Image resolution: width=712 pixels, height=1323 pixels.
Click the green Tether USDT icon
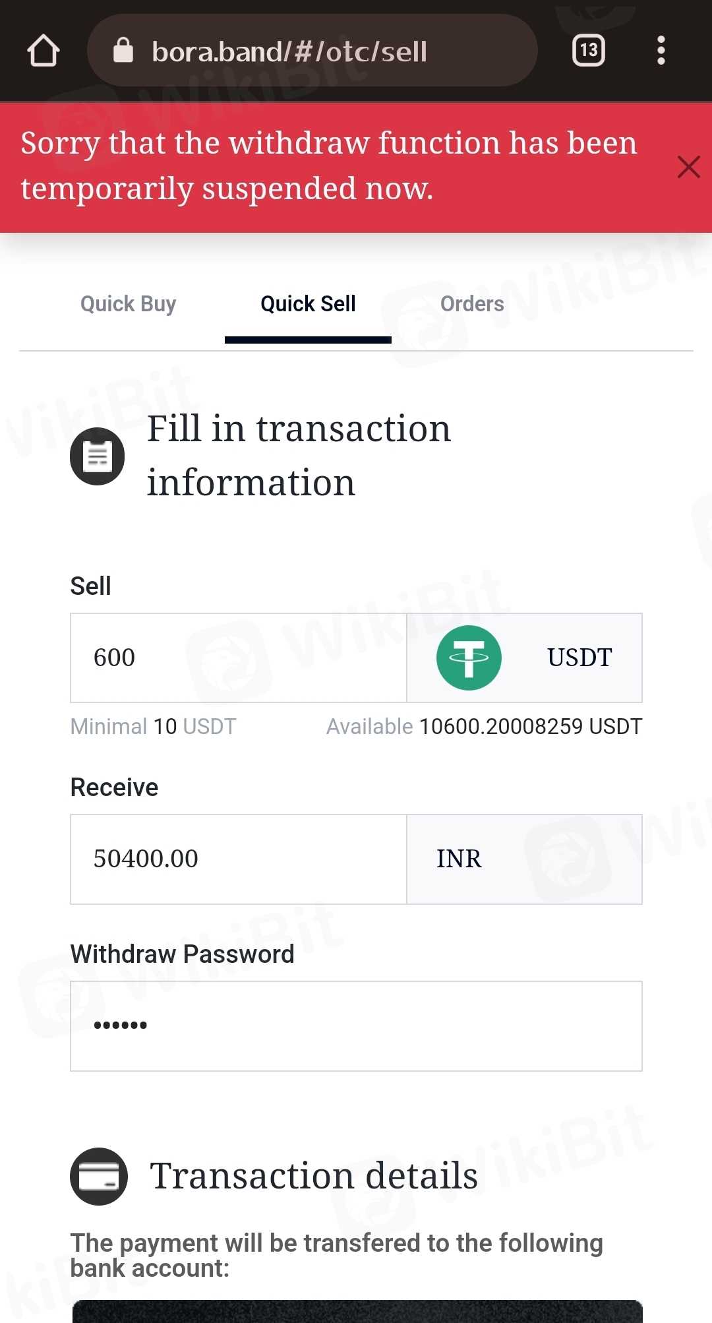tap(469, 658)
